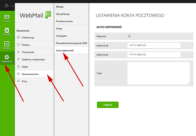Click the gear icon beside Zaawansowane

[x=18, y=74]
